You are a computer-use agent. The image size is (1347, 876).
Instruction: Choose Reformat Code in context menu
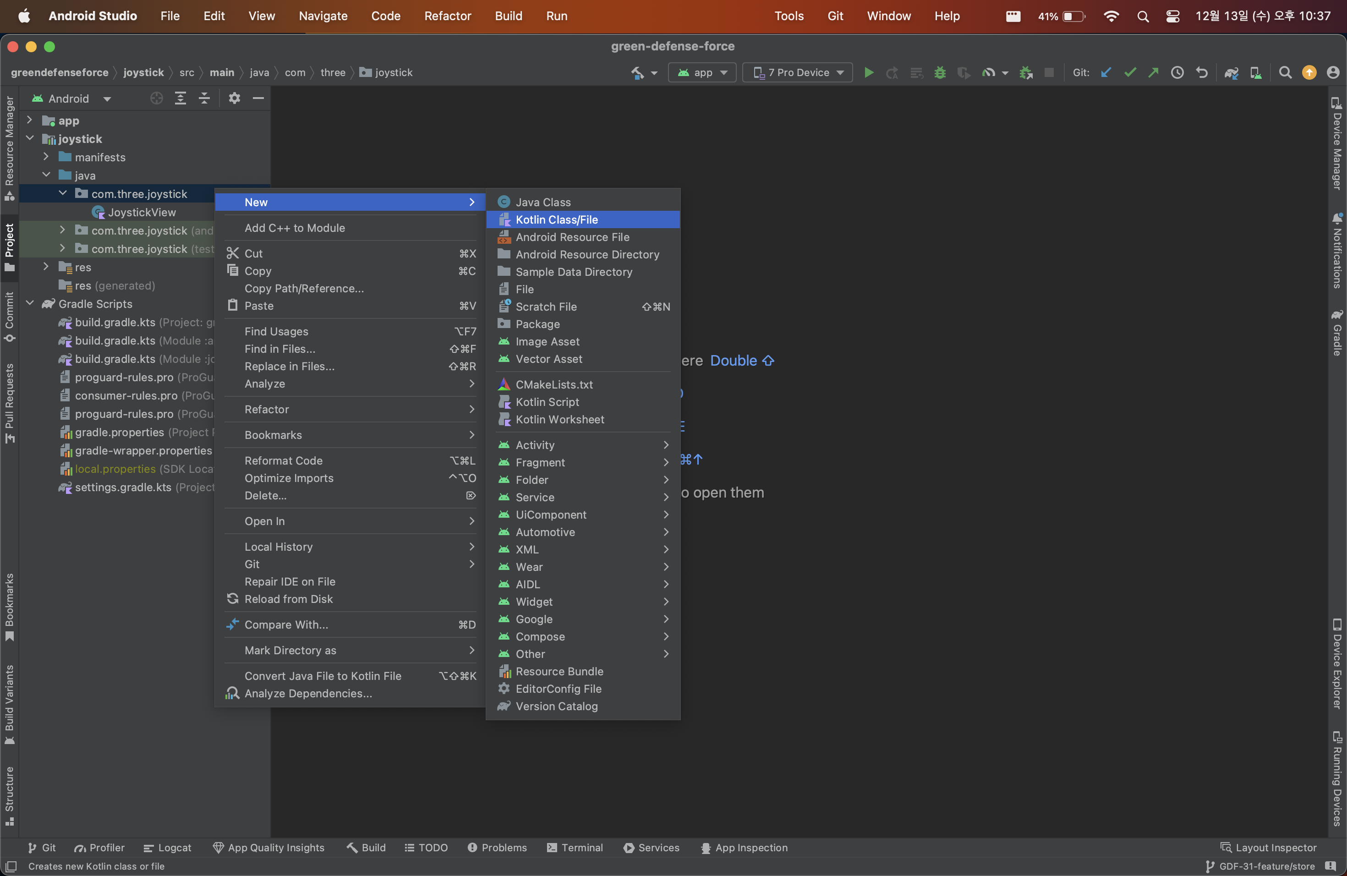click(283, 460)
